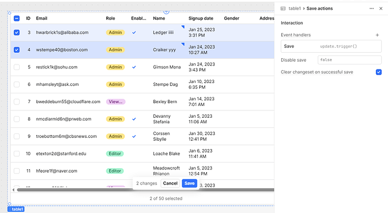The width and height of the screenshot is (388, 213).
Task: Sort by the Name column header
Action: pyautogui.click(x=159, y=18)
